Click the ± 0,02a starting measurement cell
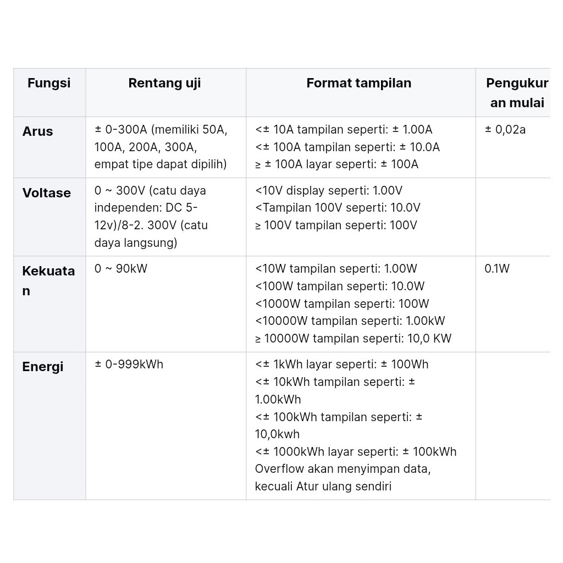 pos(505,130)
